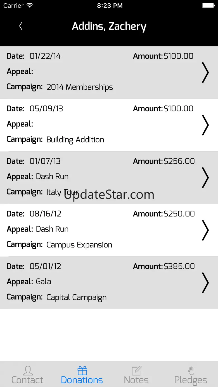
Task: Expand the 01/22/14 donation chevron
Action: click(205, 73)
